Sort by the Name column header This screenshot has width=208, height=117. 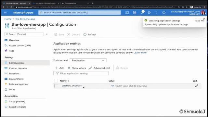64,81
